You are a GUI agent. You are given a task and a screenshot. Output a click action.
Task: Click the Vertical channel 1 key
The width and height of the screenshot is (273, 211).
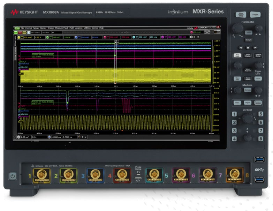[234, 114]
